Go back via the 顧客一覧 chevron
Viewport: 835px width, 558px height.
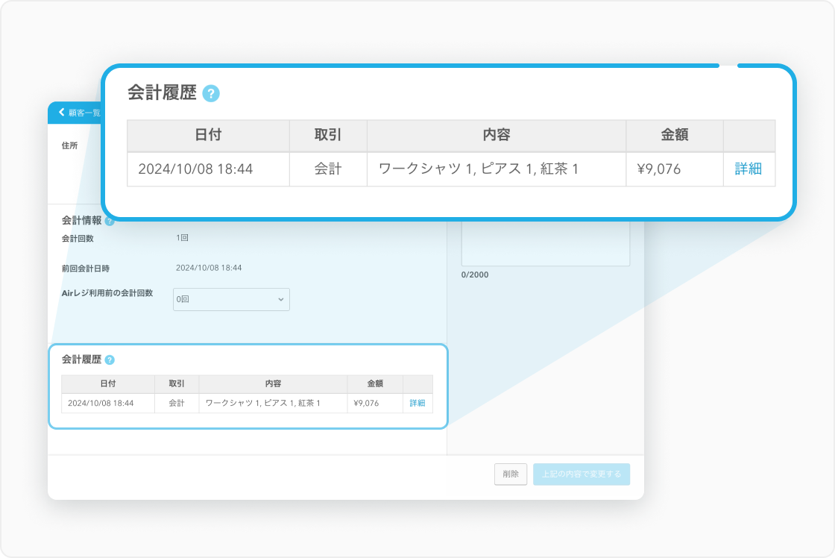click(63, 113)
